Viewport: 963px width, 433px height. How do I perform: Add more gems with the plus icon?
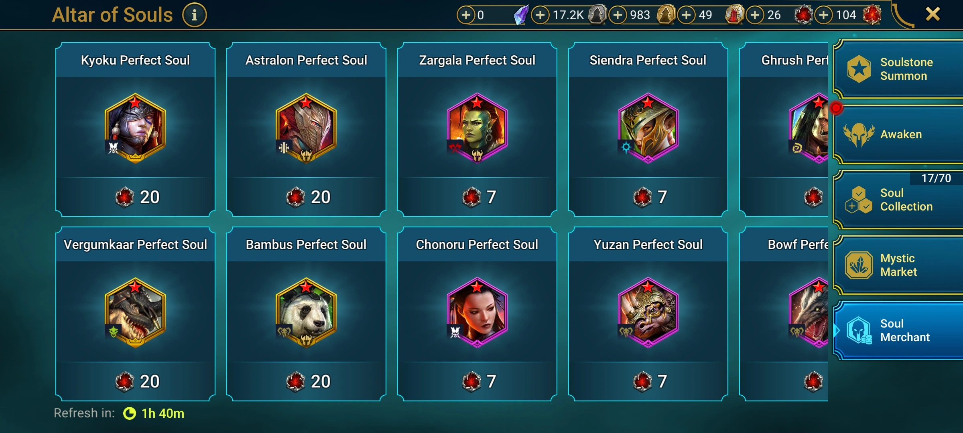(x=466, y=15)
